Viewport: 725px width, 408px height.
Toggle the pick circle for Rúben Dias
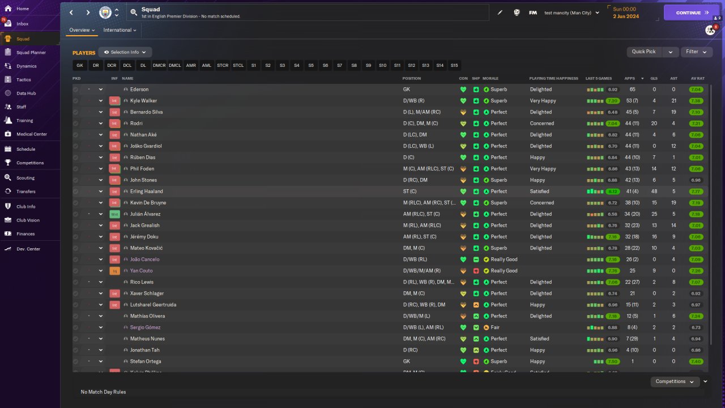(76, 158)
